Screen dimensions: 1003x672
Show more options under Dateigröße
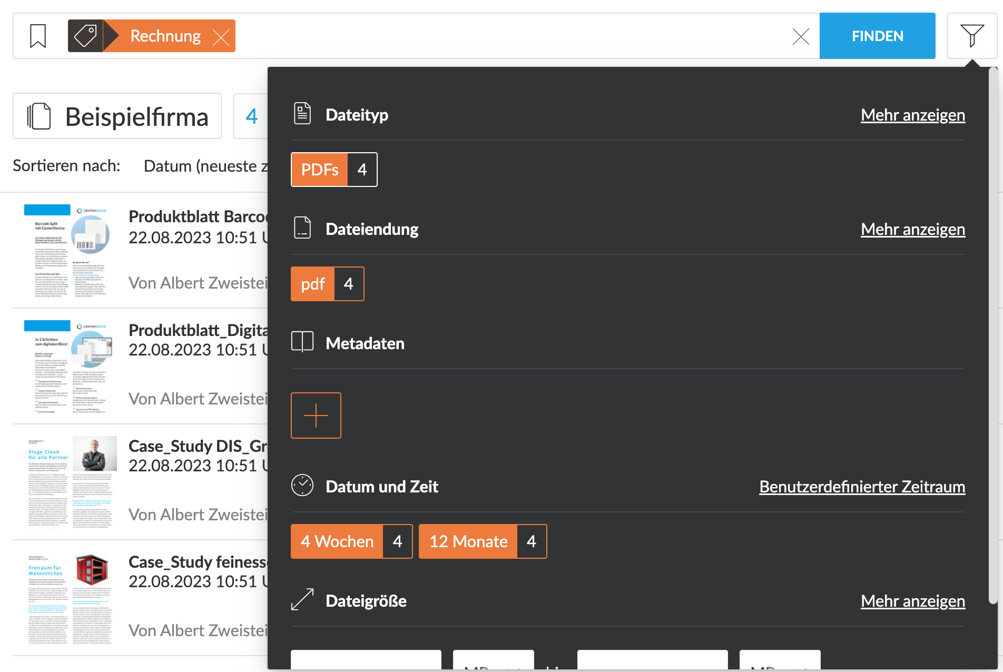coord(913,601)
